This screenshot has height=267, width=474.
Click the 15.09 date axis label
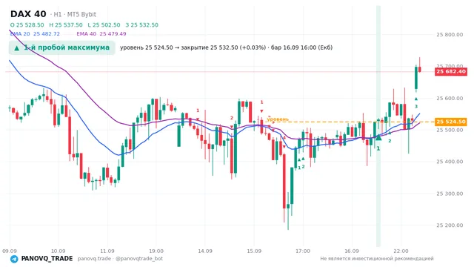click(254, 251)
